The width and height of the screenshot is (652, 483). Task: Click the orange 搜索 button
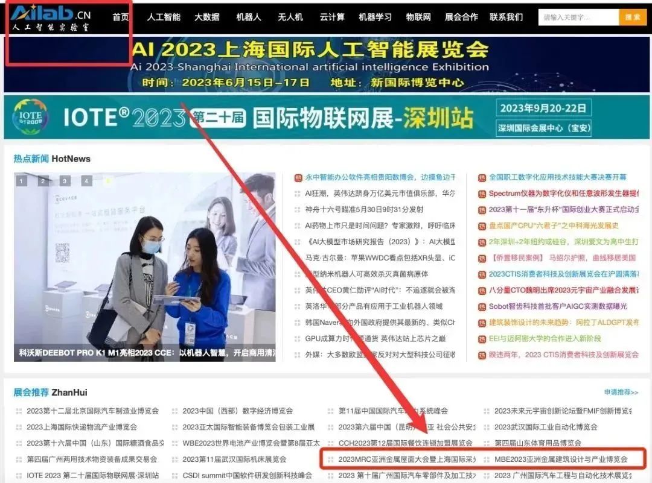tap(633, 17)
